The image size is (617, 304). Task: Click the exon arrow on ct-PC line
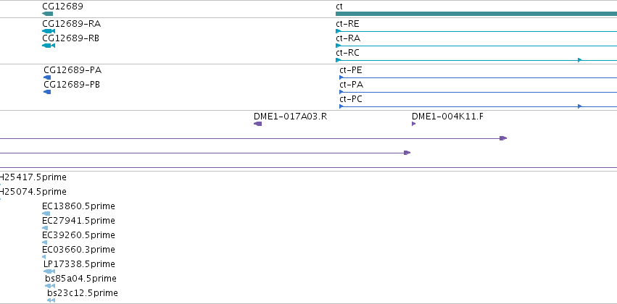coord(579,106)
